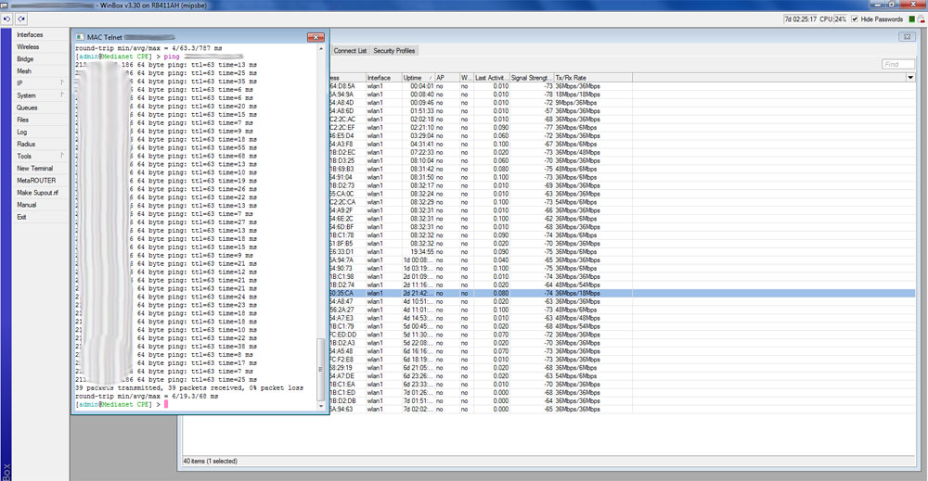Click the undo arrow icon in toolbar
The image size is (928, 481).
(x=6, y=19)
